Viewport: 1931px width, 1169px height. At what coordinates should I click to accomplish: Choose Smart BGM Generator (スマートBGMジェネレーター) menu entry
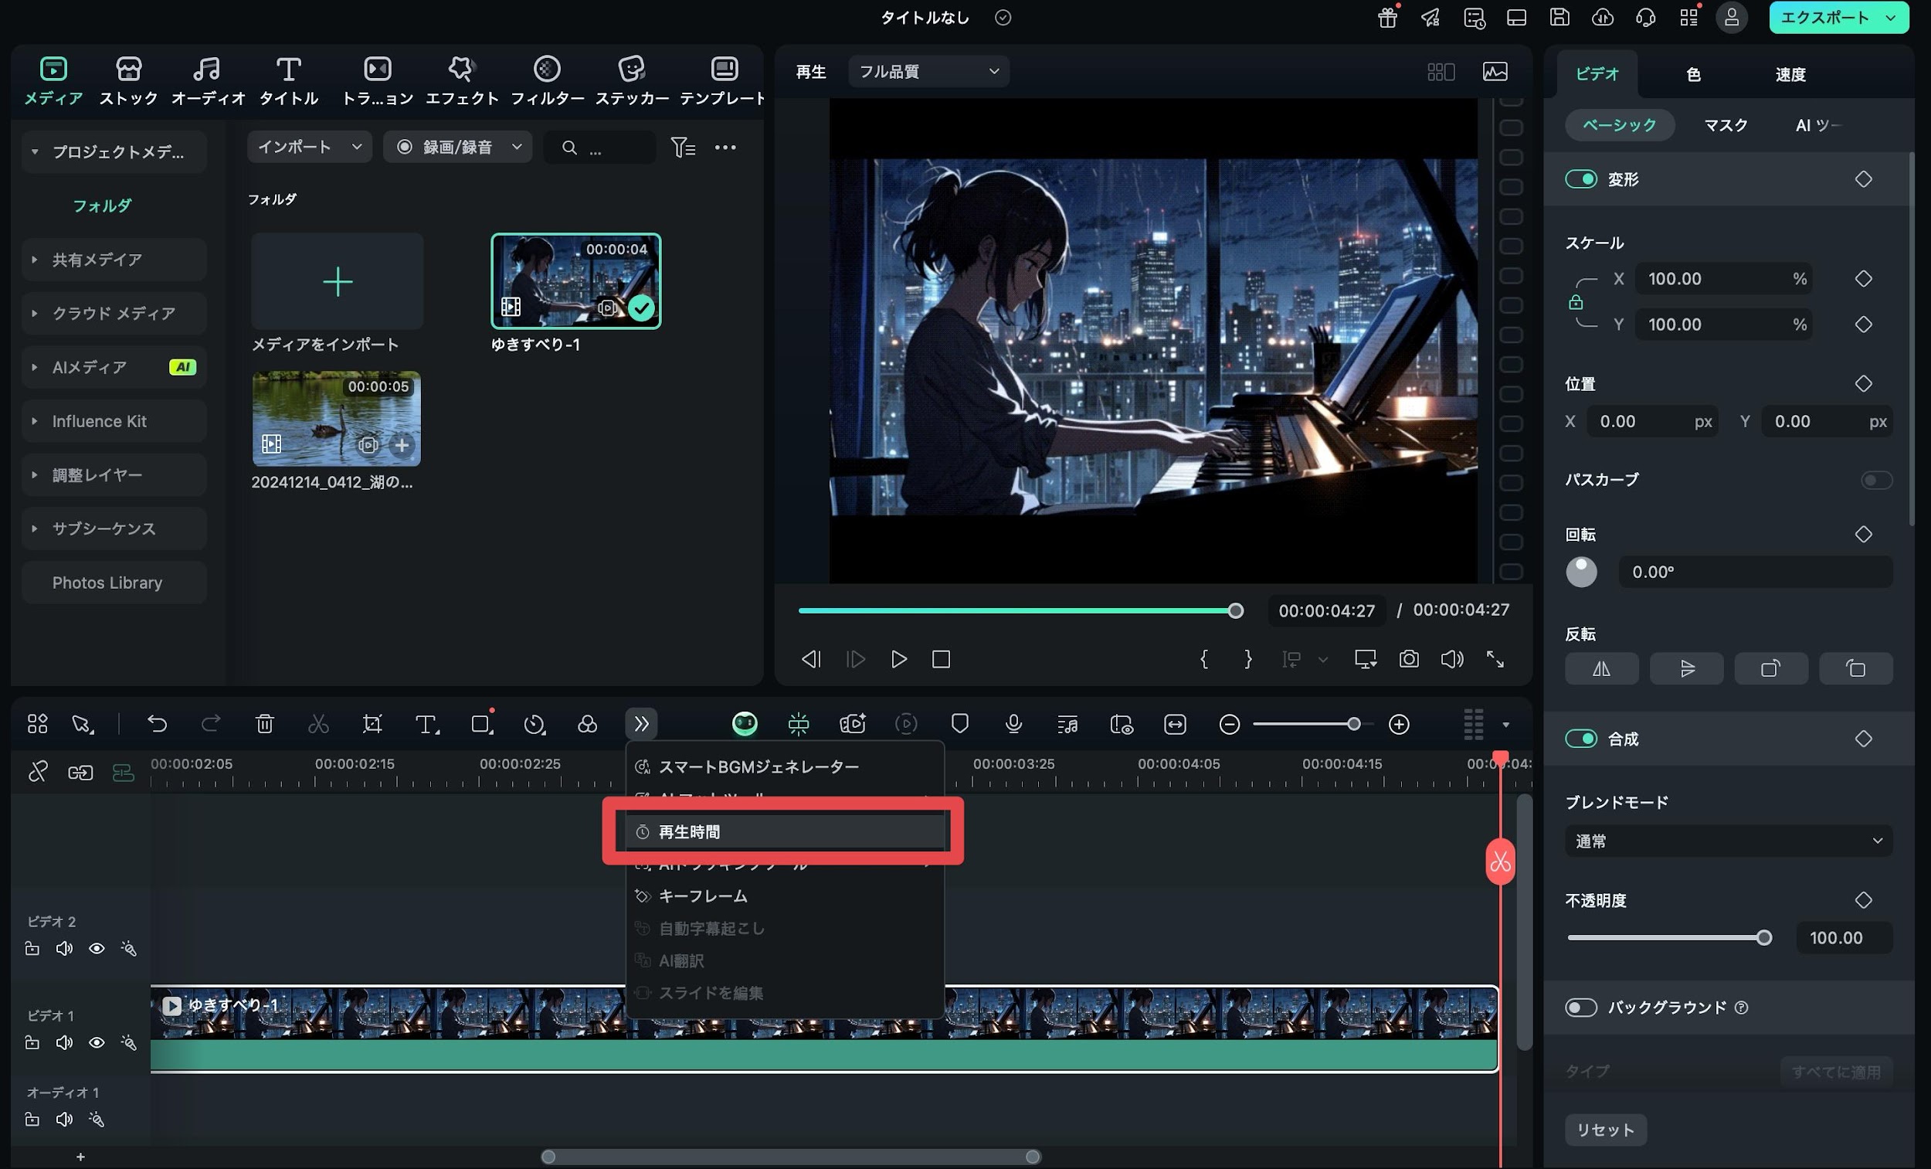785,766
